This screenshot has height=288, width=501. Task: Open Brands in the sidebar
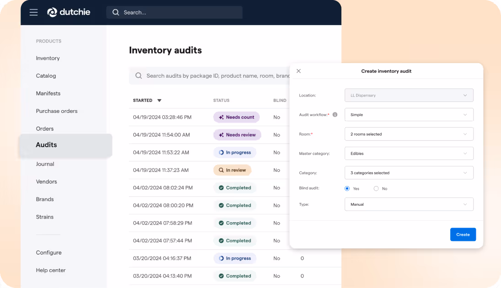tap(45, 199)
